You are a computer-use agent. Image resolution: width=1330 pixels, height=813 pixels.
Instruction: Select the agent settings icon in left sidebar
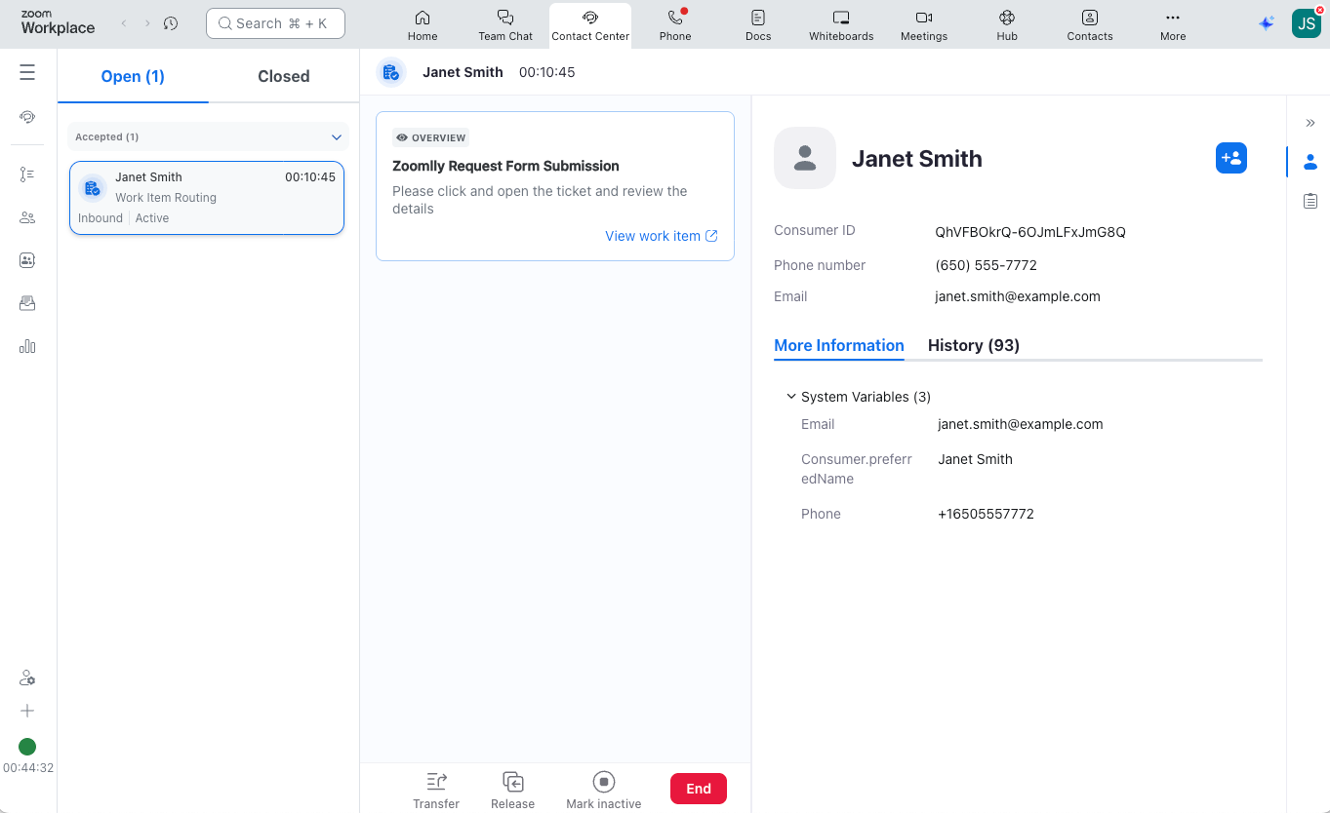(x=26, y=677)
